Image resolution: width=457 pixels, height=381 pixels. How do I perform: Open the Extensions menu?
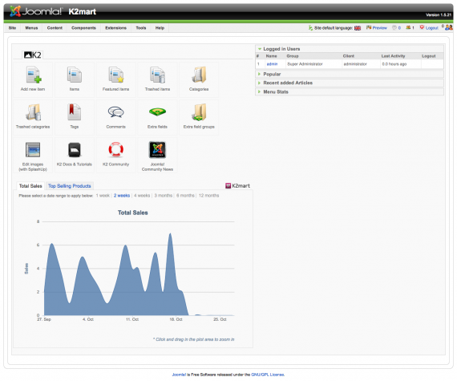coord(115,28)
